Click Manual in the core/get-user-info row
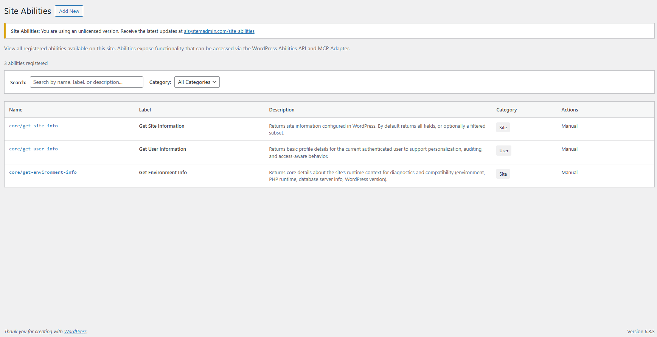This screenshot has height=337, width=657. 569,149
